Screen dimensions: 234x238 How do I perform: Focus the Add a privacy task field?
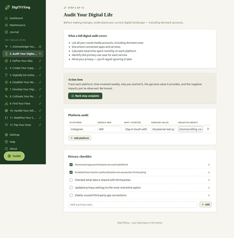pyautogui.click(x=133, y=204)
